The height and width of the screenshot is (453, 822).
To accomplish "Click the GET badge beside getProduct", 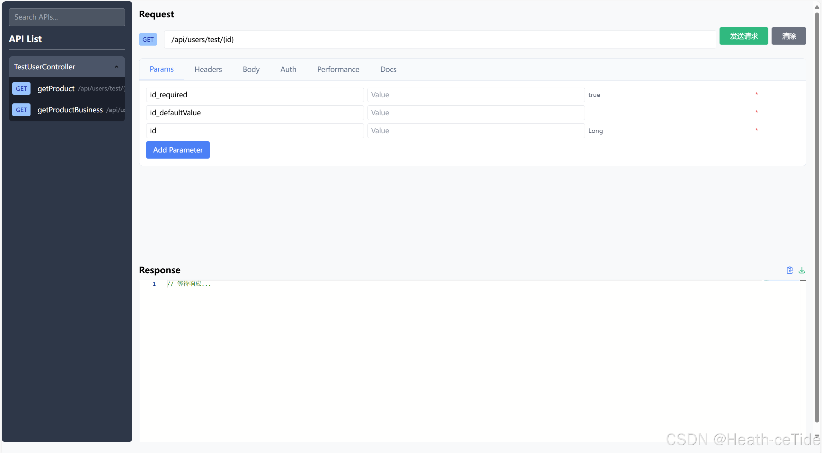I will pos(21,89).
